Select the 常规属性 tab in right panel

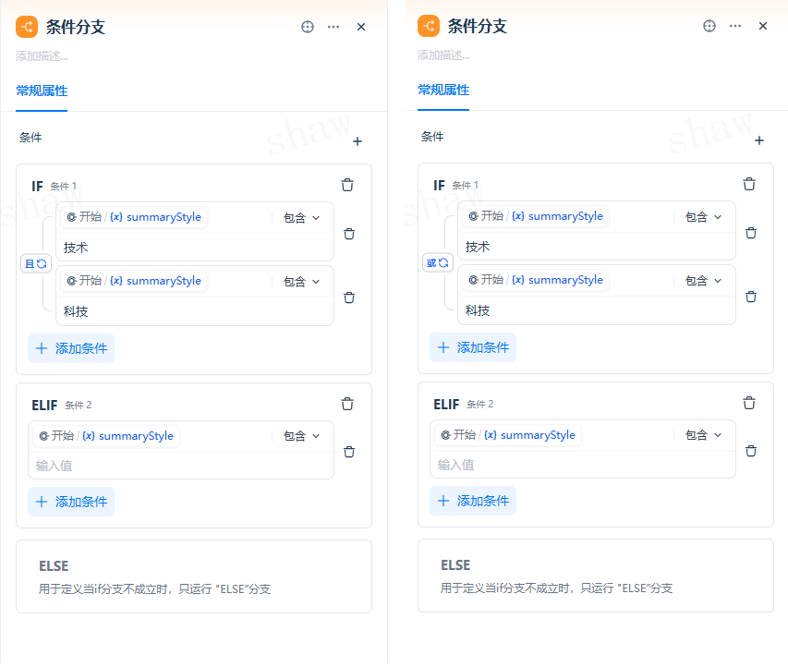pyautogui.click(x=443, y=92)
